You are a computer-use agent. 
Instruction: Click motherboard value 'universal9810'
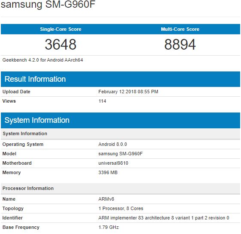(x=113, y=163)
